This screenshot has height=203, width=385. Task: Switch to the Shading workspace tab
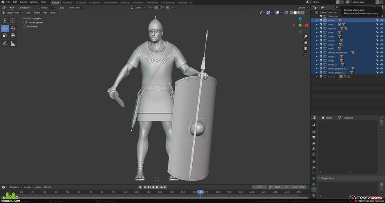click(x=125, y=2)
